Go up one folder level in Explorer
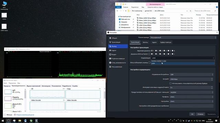220x123 pixels. [126, 11]
